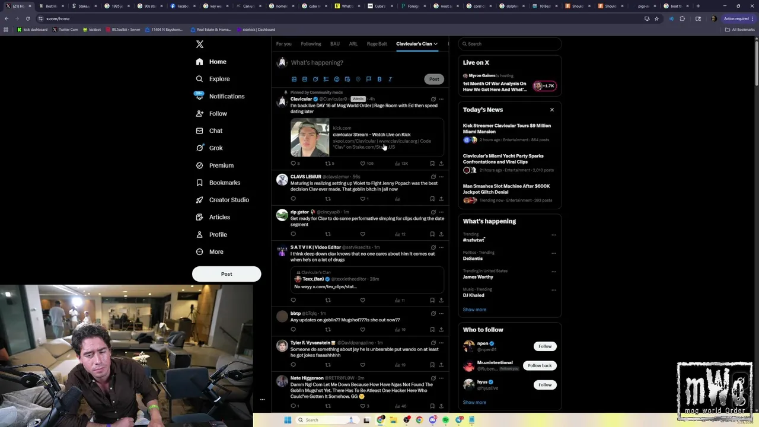The width and height of the screenshot is (759, 427).
Task: Open Grok from the sidebar
Action: click(x=209, y=148)
